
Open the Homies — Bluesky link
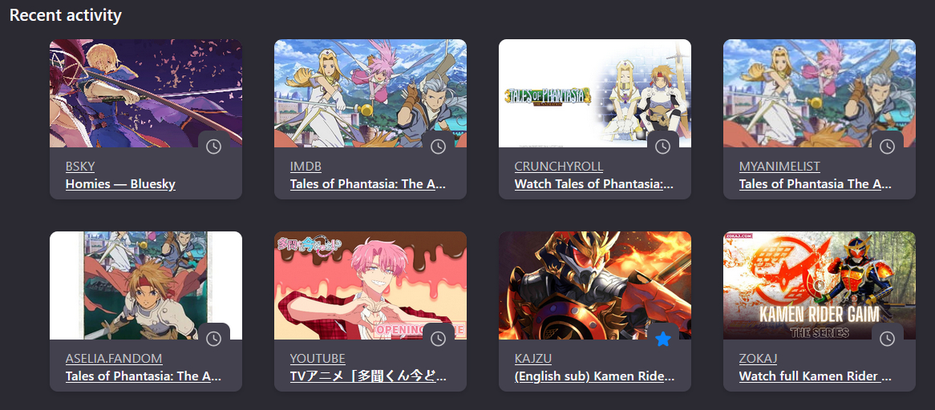tap(120, 184)
